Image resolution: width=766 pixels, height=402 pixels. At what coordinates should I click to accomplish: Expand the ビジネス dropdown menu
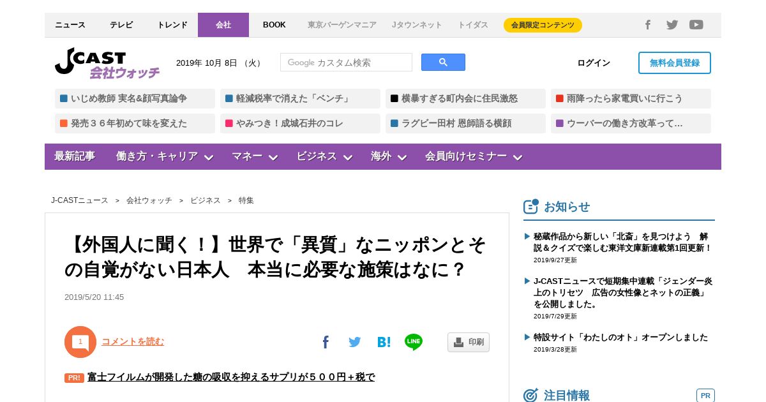pyautogui.click(x=324, y=156)
